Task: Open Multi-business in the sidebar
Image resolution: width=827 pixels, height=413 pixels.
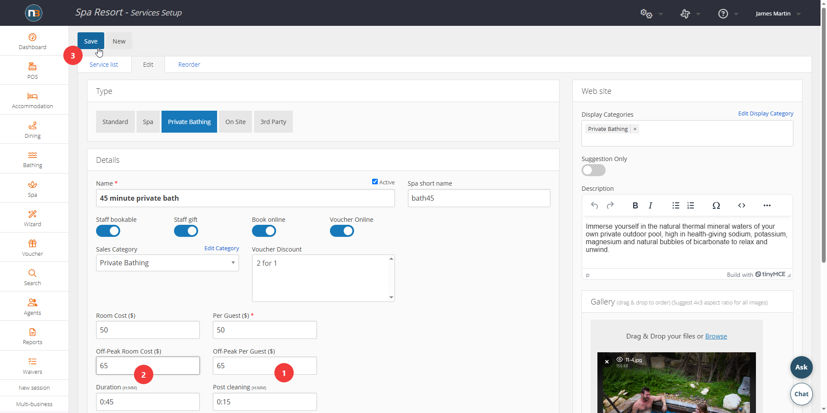Action: click(34, 404)
